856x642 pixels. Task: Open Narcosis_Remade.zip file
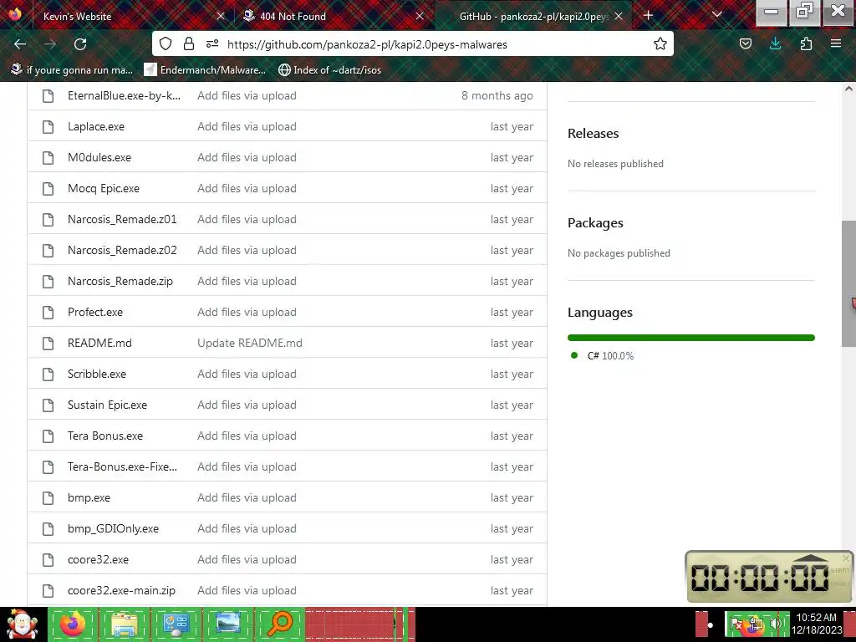[x=120, y=281]
